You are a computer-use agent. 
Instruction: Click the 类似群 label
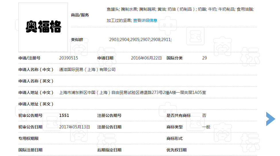[77, 40]
